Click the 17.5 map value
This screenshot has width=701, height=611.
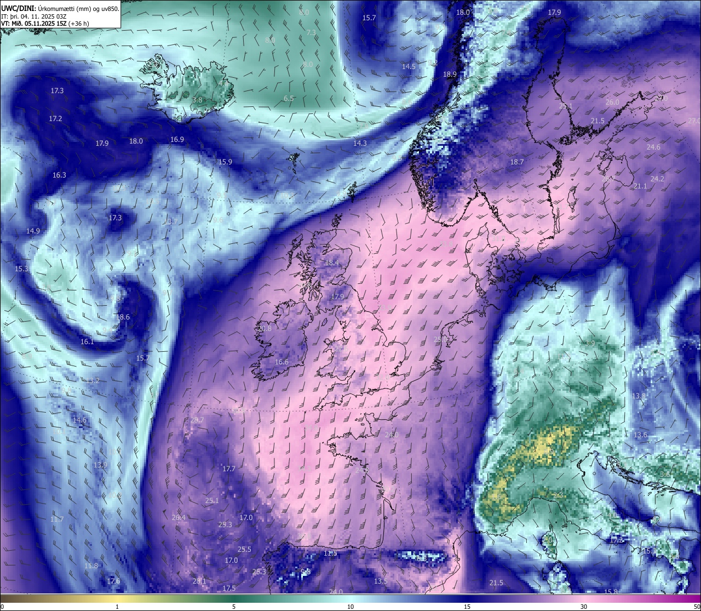[229, 589]
